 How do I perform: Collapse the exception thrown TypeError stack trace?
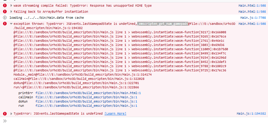tap(11, 24)
